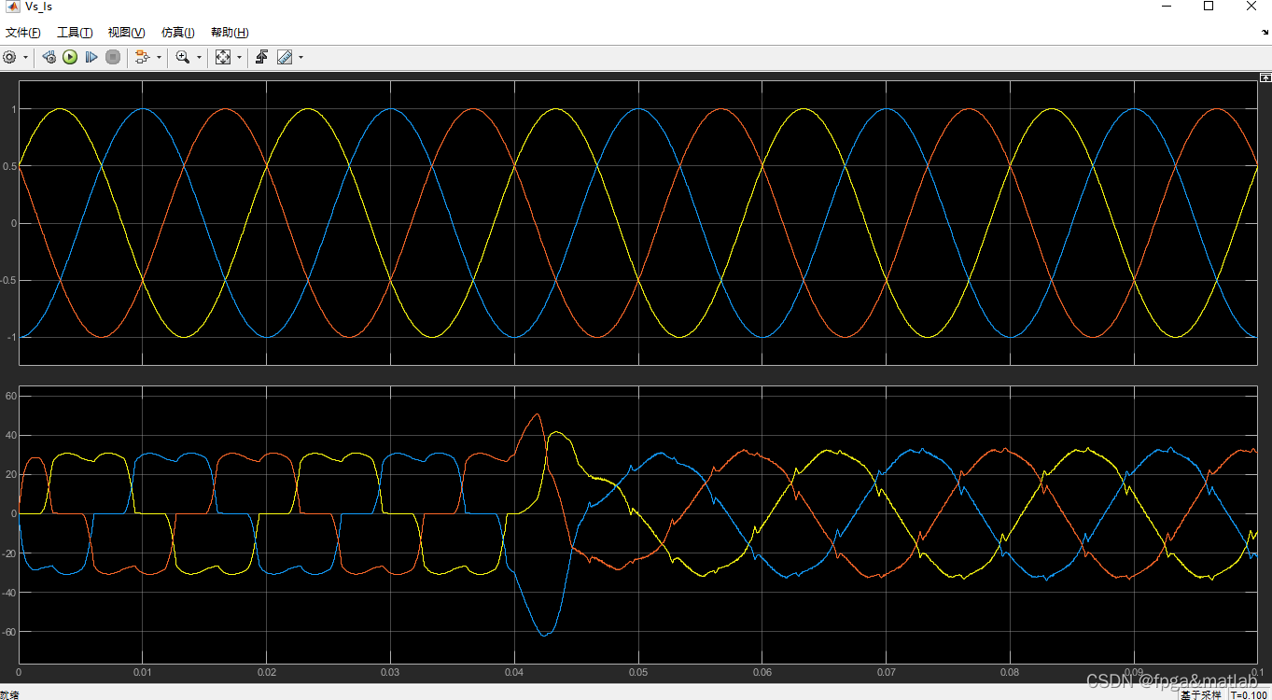Expand the measurements ruler dropdown arrow
Image resolution: width=1272 pixels, height=700 pixels.
[301, 58]
